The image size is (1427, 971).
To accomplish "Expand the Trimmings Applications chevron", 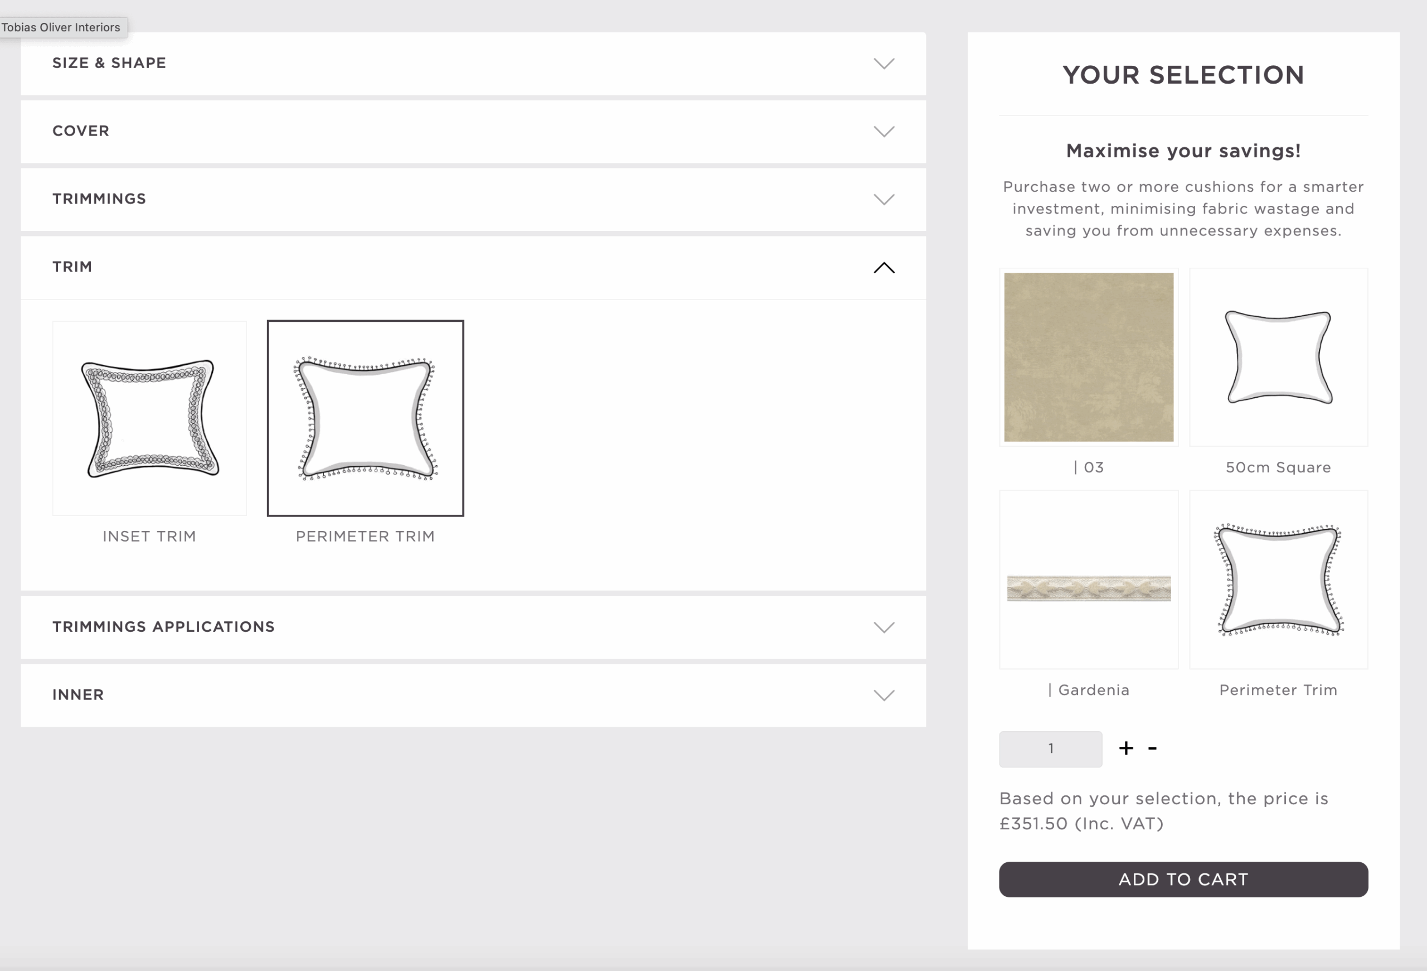I will 884,627.
